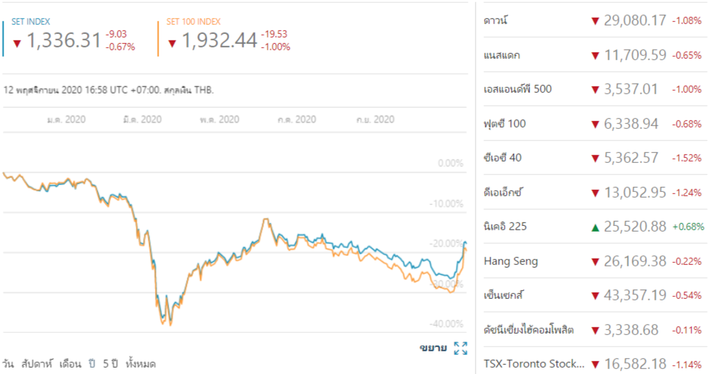The height and width of the screenshot is (374, 717).
Task: Open the SET INDEX label
Action: [x=31, y=22]
